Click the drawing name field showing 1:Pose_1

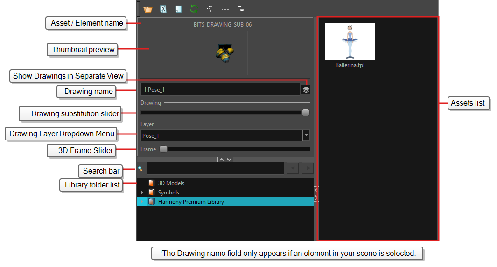(220, 89)
